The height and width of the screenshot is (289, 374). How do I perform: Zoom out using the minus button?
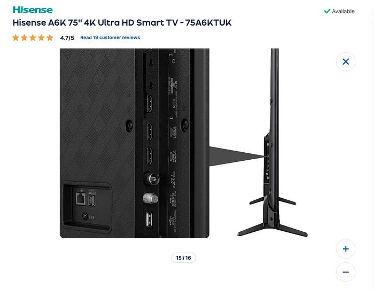tap(345, 272)
